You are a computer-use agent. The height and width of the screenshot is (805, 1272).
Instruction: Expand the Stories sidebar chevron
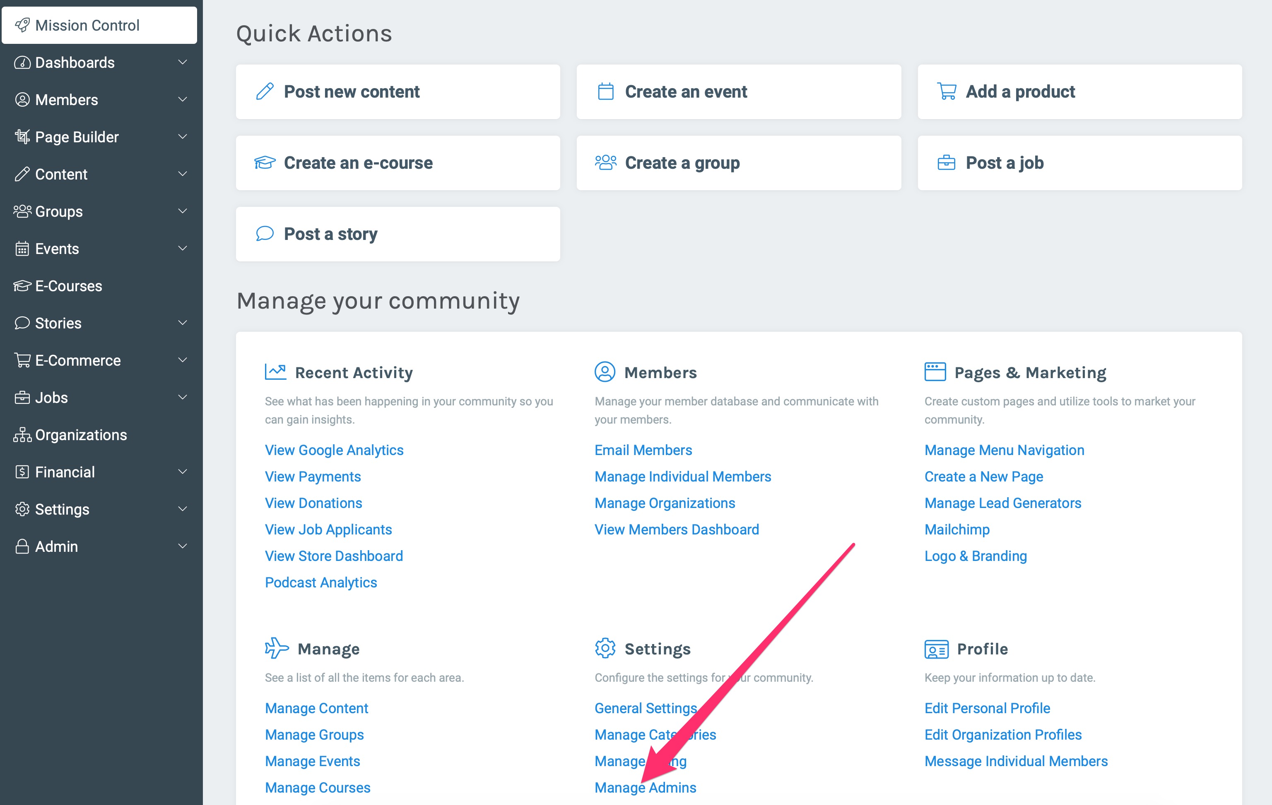coord(182,323)
